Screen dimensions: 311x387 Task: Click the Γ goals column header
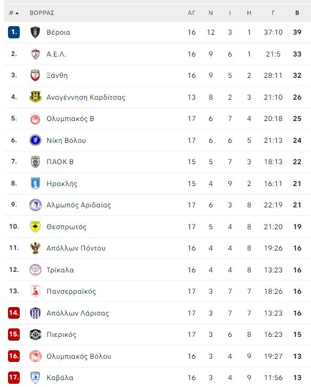(x=273, y=13)
